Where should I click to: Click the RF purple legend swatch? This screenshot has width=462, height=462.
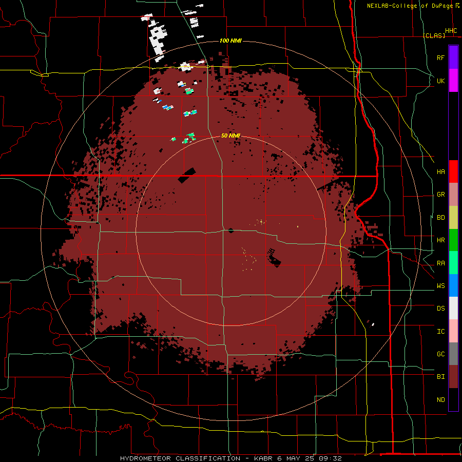(453, 57)
